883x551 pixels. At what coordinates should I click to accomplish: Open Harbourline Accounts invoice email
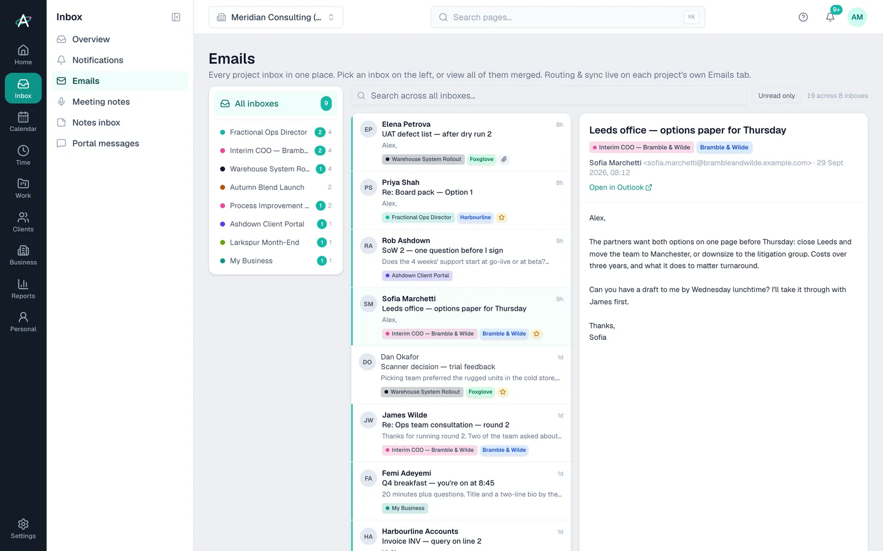coord(461,536)
